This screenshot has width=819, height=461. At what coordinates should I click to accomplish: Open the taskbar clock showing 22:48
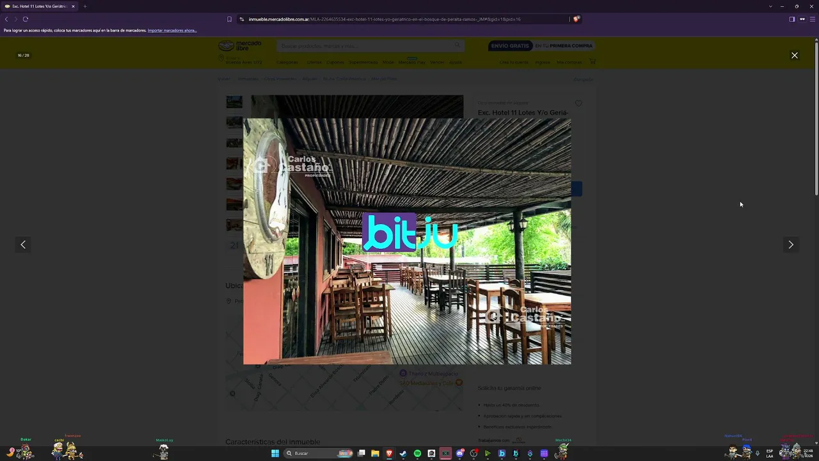[x=809, y=453]
